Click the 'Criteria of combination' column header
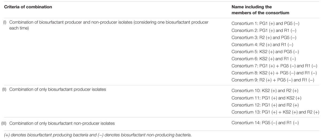The height and width of the screenshot is (139, 321). coord(28,7)
